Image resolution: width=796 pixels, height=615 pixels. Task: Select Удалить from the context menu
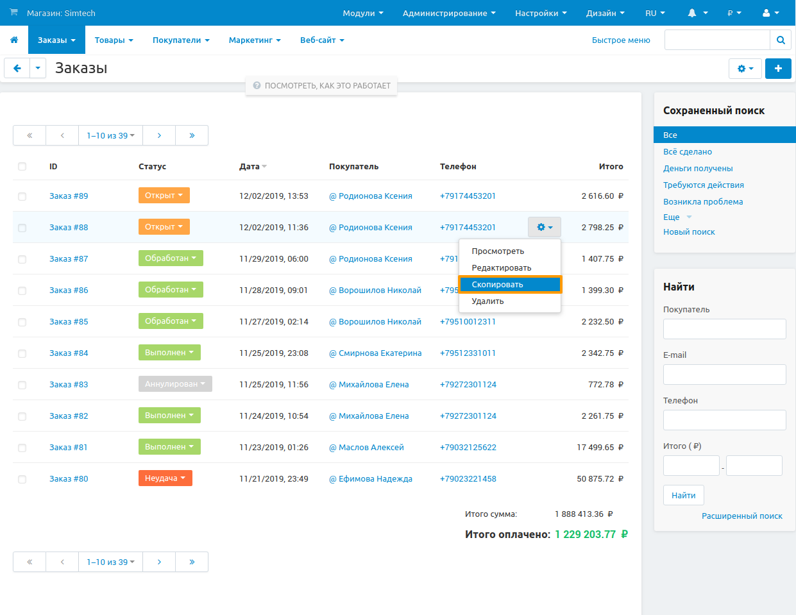pyautogui.click(x=487, y=301)
